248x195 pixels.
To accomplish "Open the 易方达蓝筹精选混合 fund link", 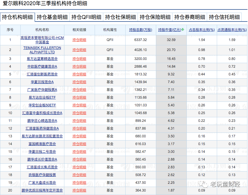I will [42, 59].
